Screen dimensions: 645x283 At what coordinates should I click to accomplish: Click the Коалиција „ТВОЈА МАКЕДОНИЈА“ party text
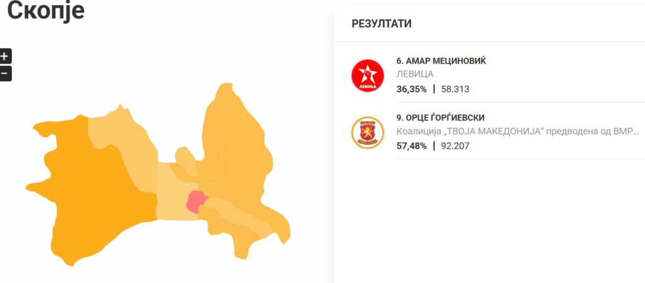click(518, 131)
